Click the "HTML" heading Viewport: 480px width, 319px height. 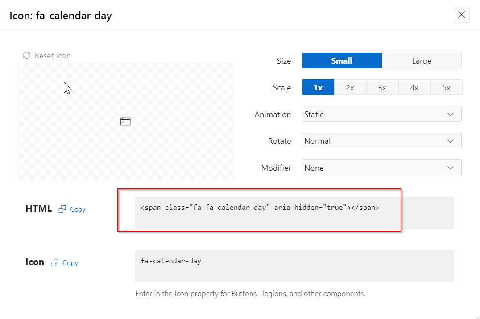38,208
